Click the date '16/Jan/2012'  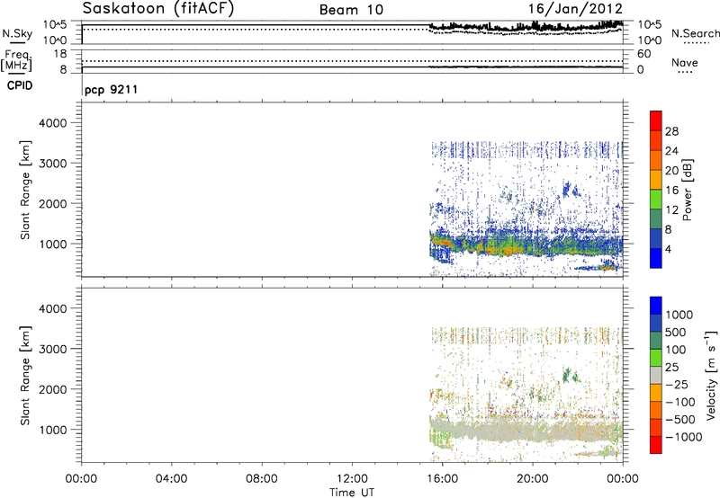tap(575, 9)
